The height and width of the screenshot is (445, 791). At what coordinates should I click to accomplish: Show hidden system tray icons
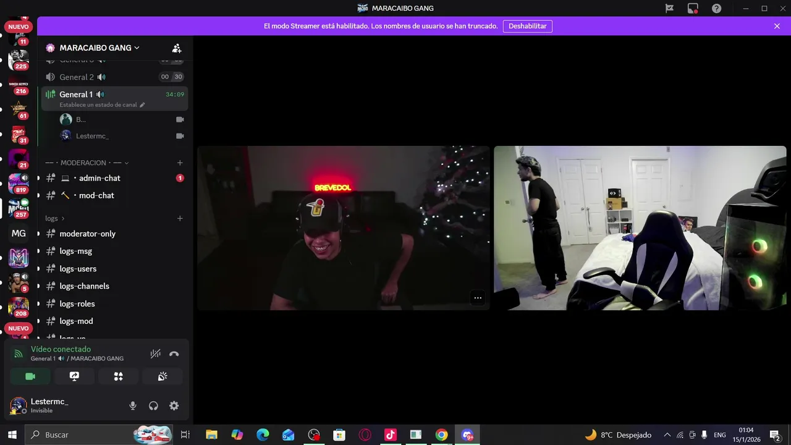[x=667, y=434]
